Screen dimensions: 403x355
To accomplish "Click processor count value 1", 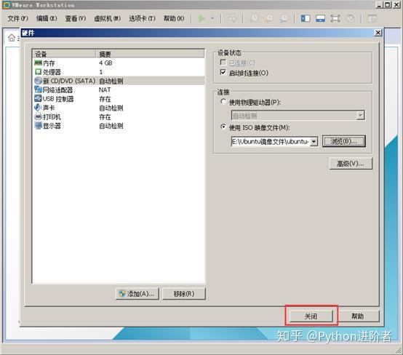I will tap(100, 72).
